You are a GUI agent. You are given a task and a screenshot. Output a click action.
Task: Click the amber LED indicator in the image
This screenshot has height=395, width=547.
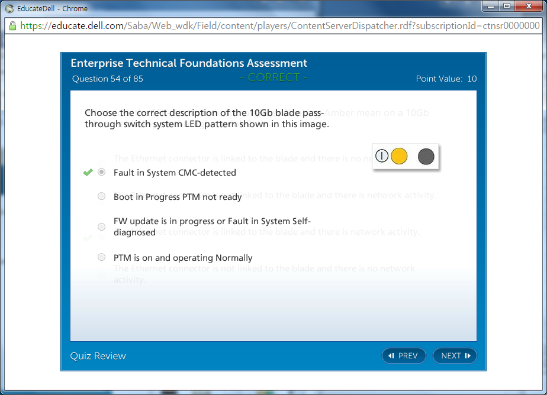click(x=400, y=156)
